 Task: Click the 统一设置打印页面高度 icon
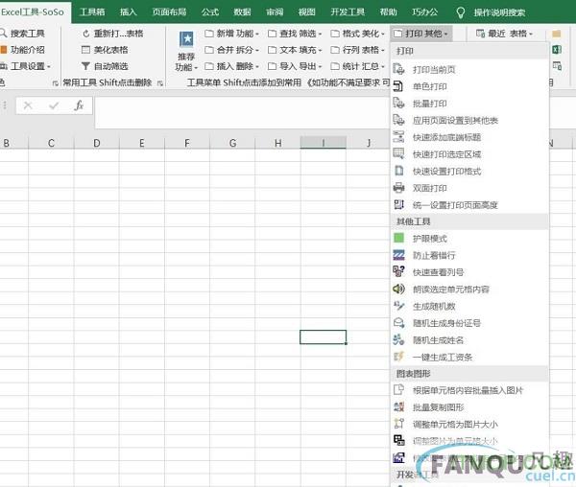click(x=398, y=204)
